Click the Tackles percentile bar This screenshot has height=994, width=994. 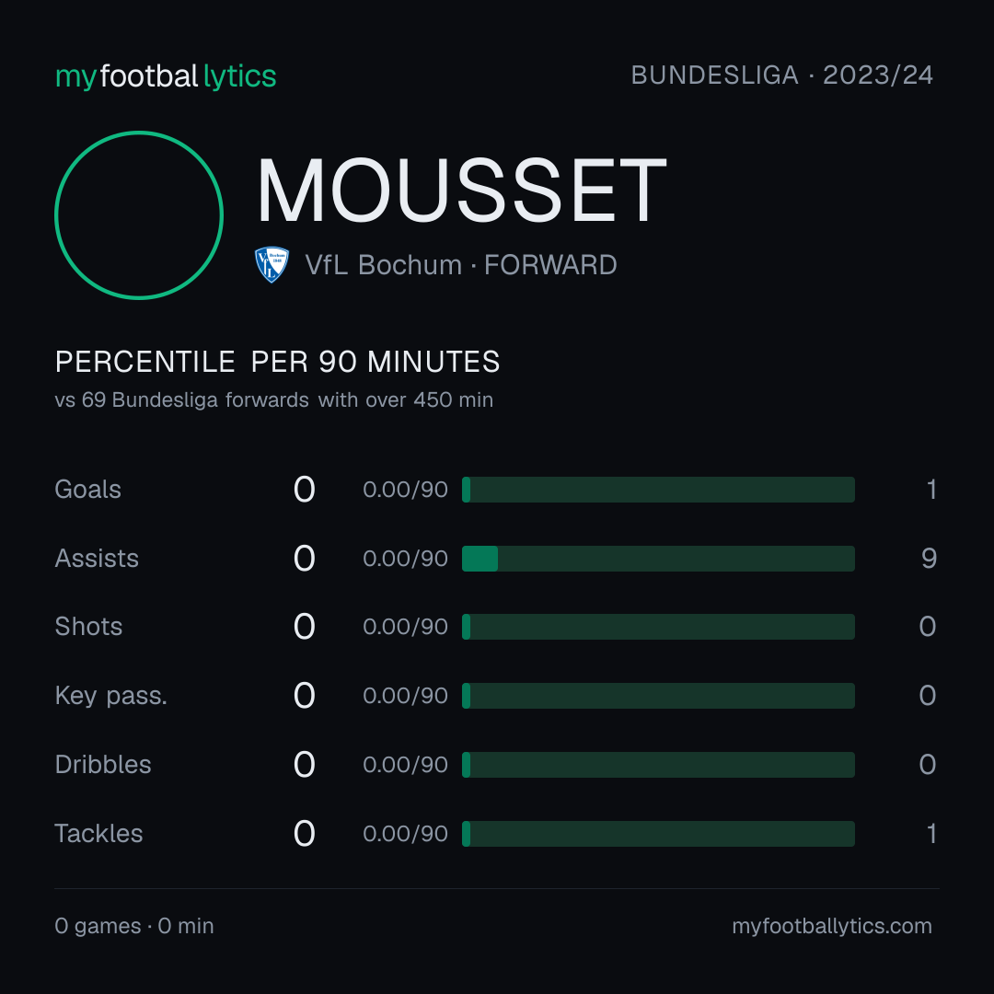(x=658, y=834)
